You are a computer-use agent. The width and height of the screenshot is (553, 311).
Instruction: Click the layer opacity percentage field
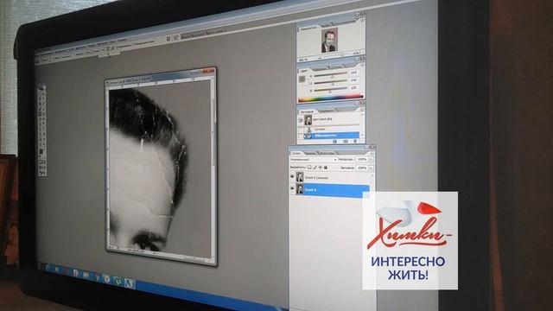(x=362, y=160)
